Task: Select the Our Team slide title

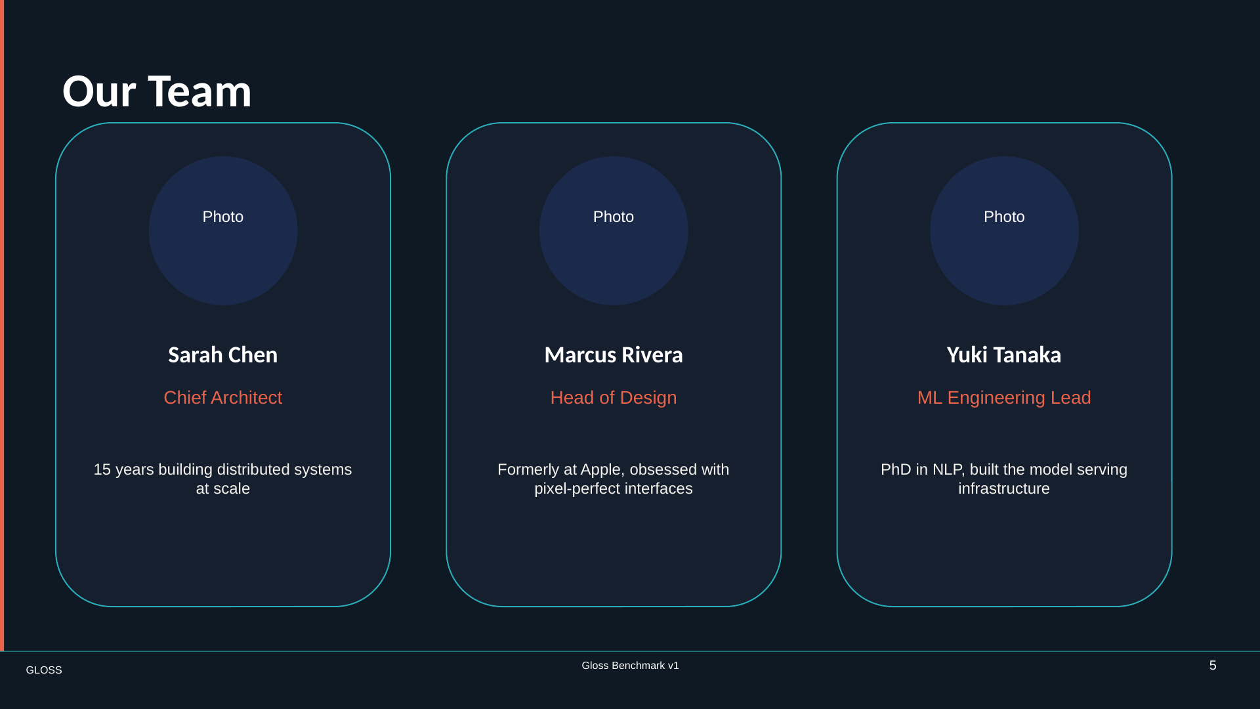Action: [x=157, y=91]
